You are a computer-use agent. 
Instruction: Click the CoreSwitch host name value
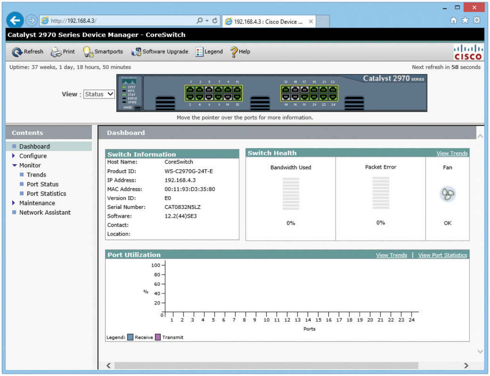[x=179, y=162]
